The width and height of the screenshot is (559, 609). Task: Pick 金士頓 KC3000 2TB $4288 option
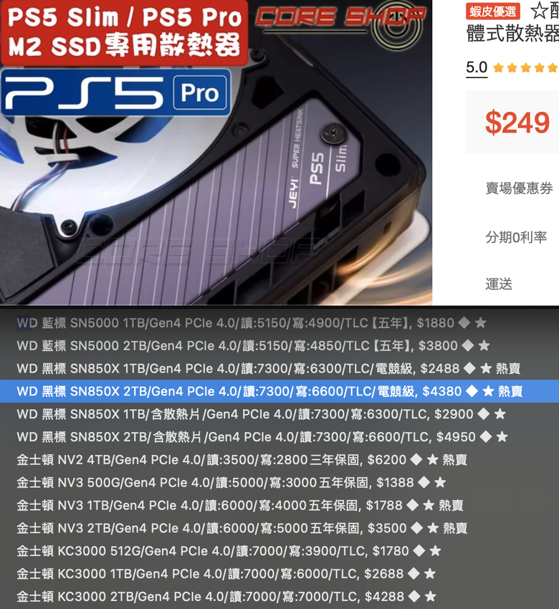point(279,597)
